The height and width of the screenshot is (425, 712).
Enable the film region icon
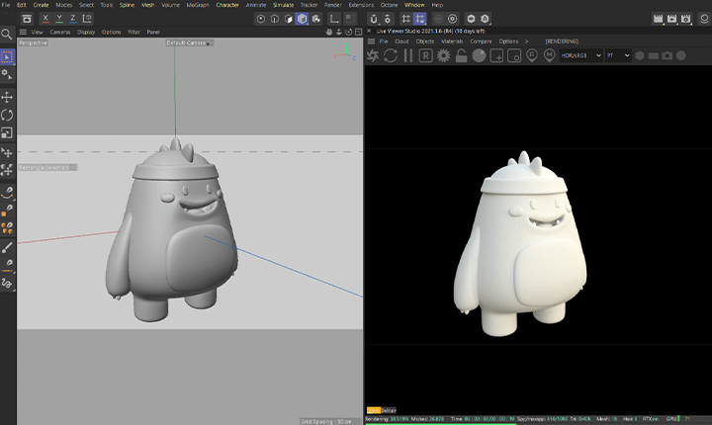click(x=514, y=56)
